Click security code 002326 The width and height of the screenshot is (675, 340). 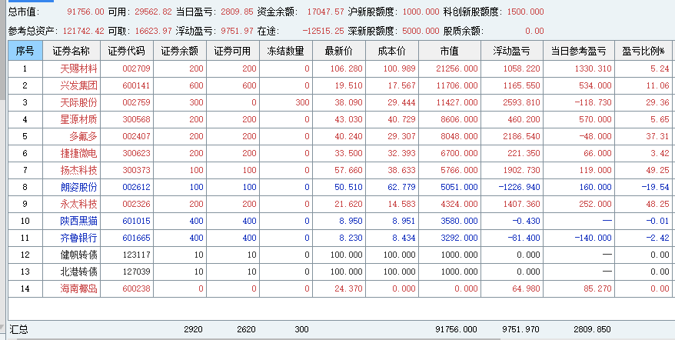click(137, 205)
